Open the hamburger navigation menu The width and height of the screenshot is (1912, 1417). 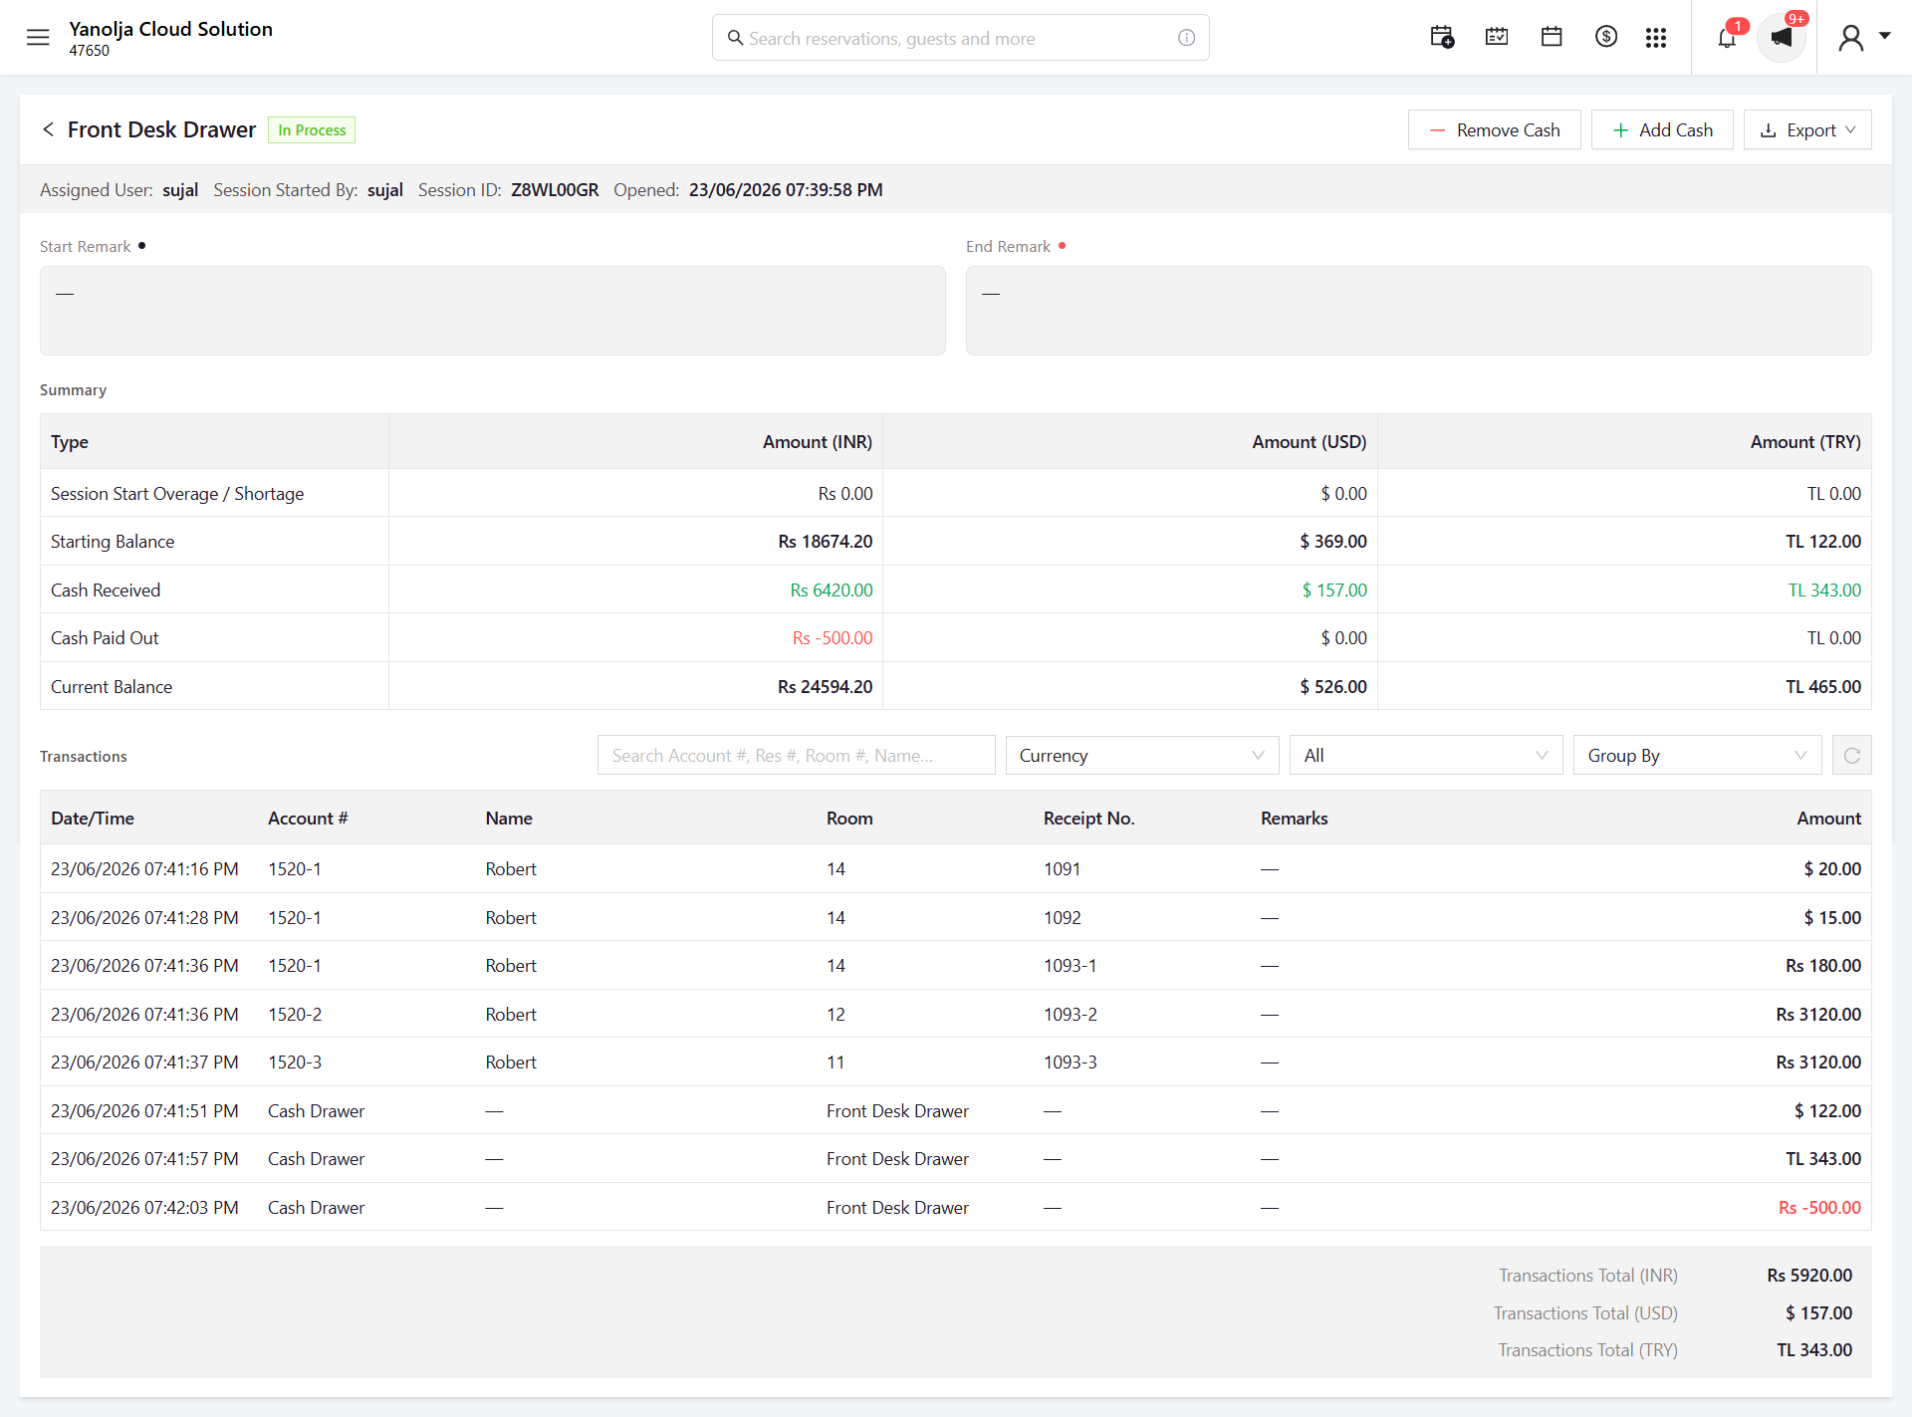click(38, 38)
